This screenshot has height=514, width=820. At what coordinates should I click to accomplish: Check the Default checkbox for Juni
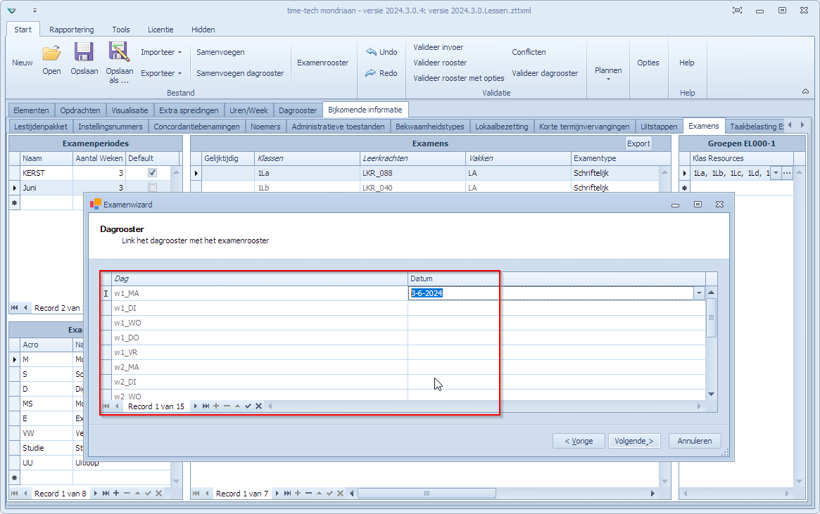coord(152,187)
